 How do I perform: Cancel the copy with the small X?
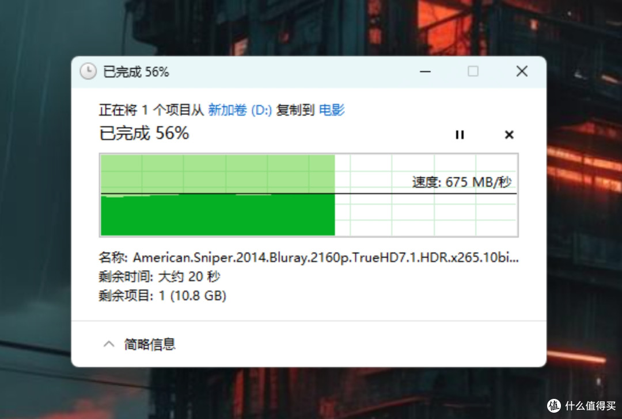click(x=509, y=134)
